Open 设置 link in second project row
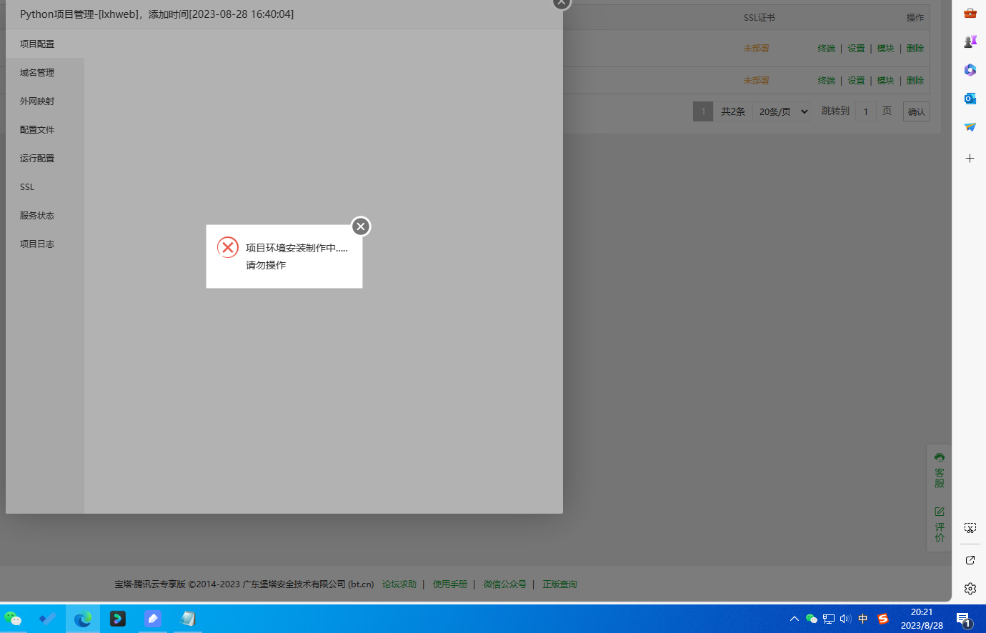This screenshot has width=986, height=633. tap(856, 81)
